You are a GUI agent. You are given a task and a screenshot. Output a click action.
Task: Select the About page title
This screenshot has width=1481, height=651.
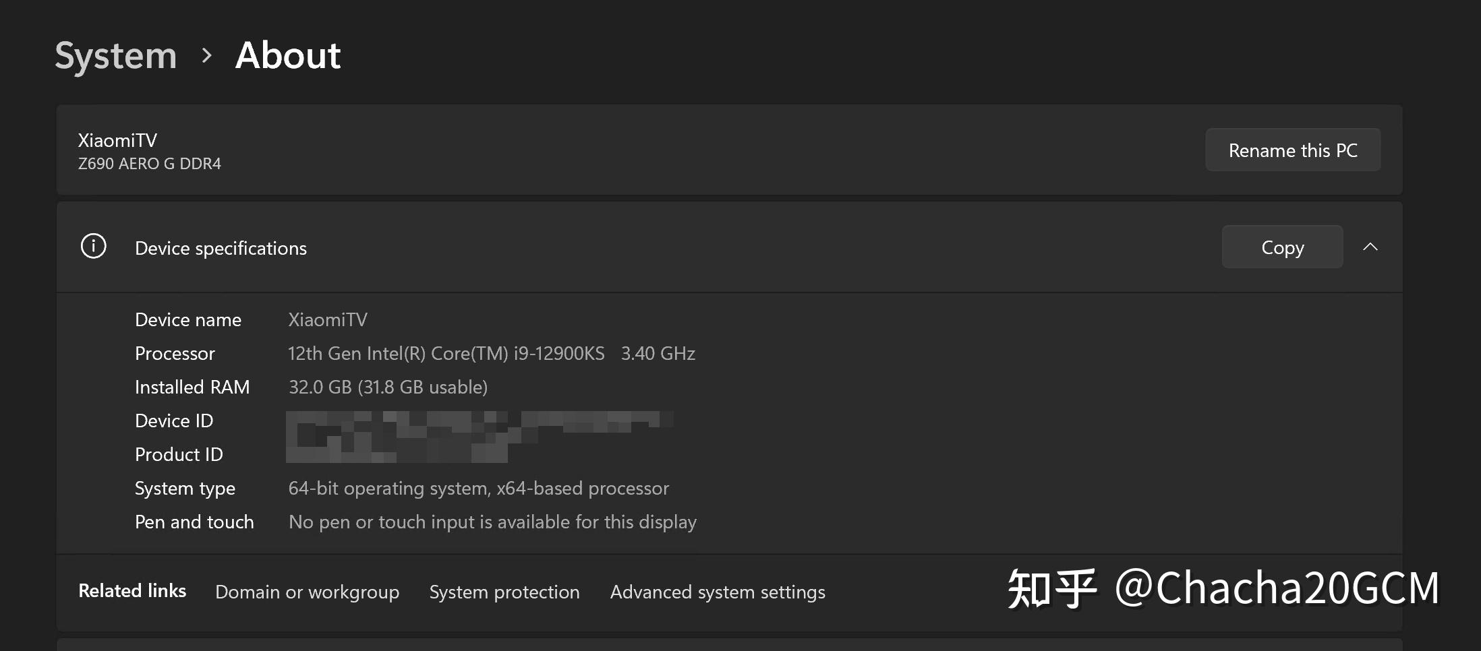[x=287, y=55]
